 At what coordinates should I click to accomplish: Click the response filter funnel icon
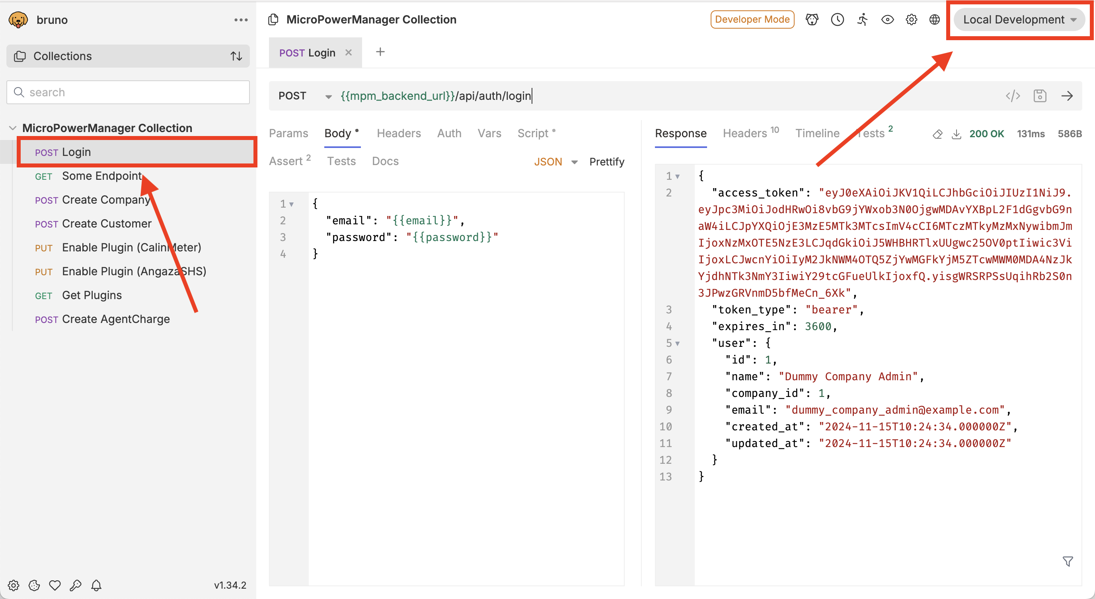(x=1068, y=561)
